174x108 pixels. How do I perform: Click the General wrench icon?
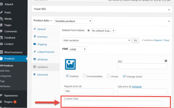click(35, 29)
